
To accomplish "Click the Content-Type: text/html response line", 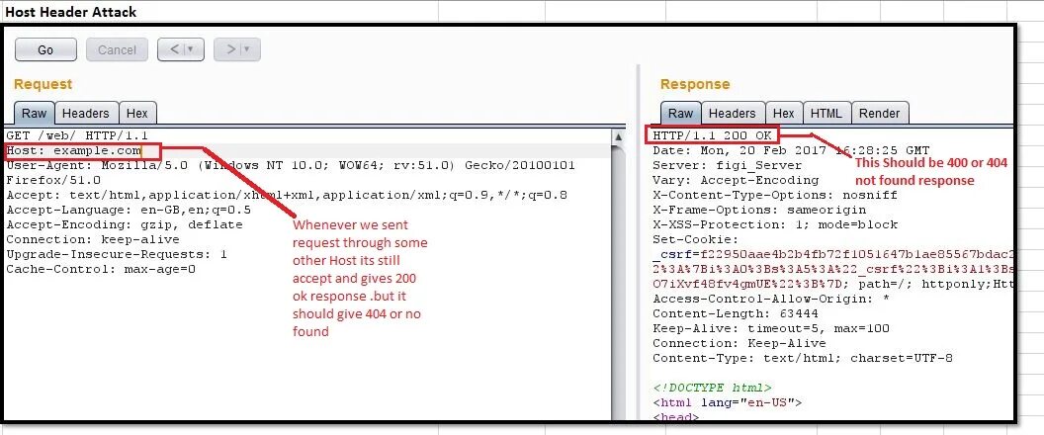I will (803, 359).
